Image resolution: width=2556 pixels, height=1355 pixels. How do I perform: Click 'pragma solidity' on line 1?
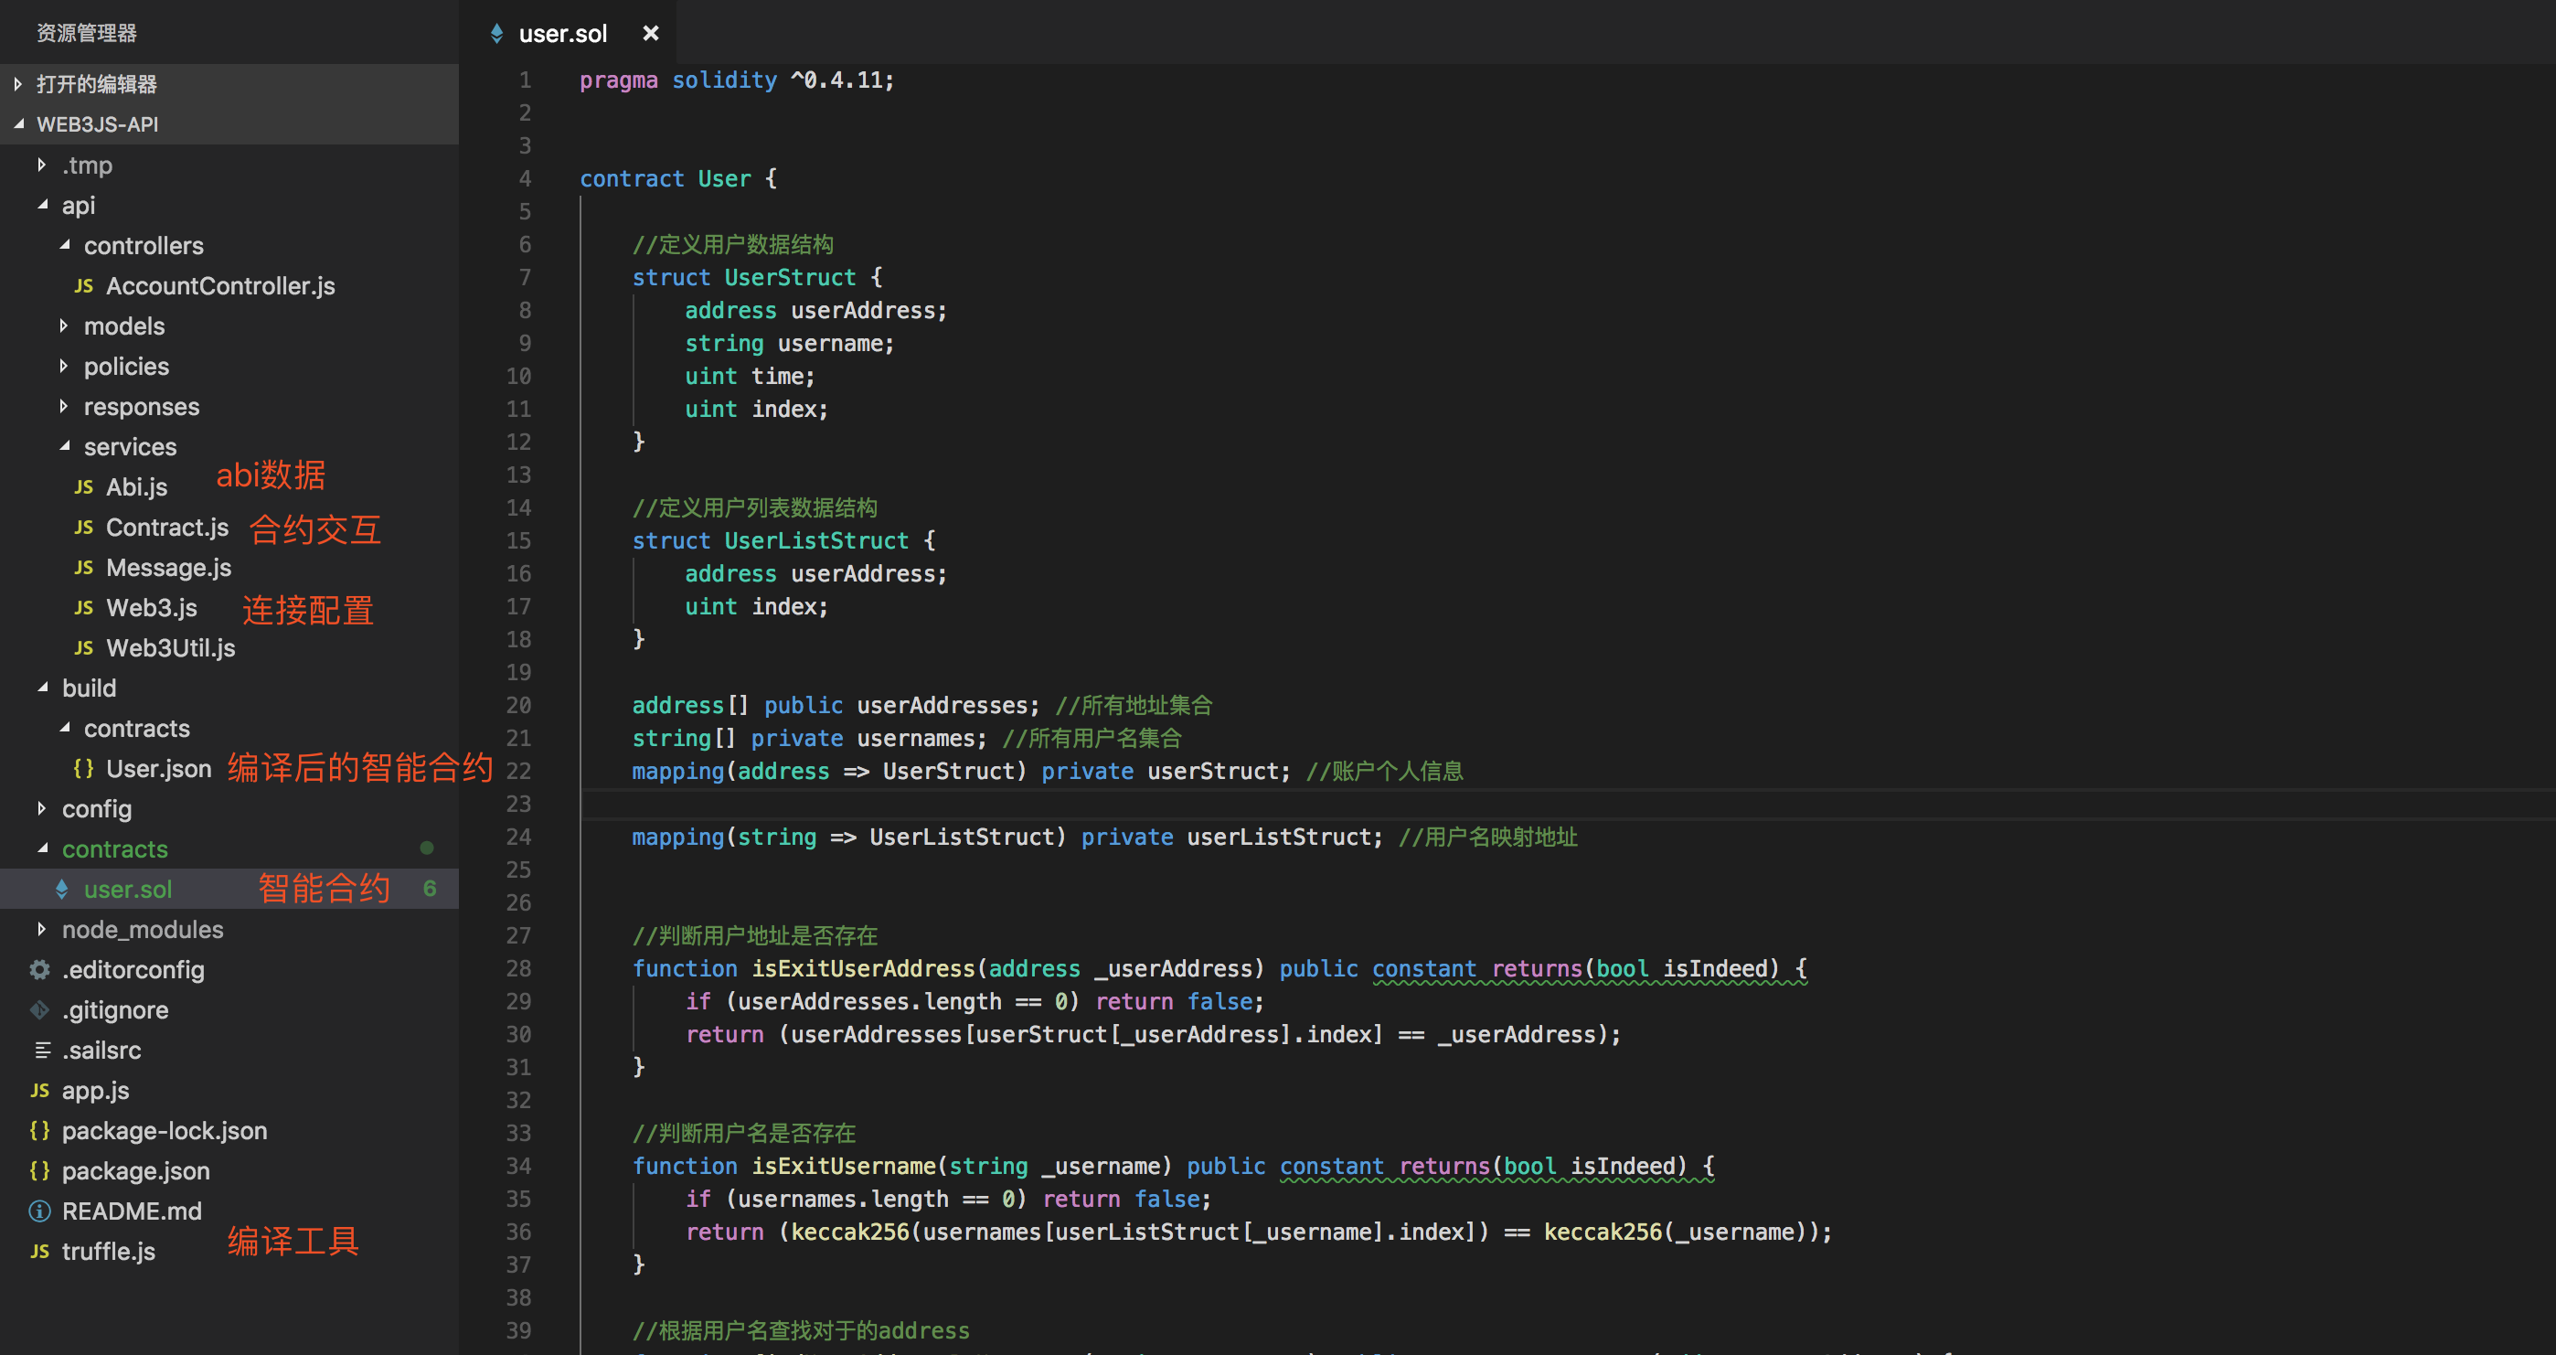[x=678, y=80]
